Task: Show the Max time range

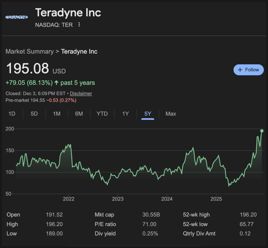Action: pos(171,114)
